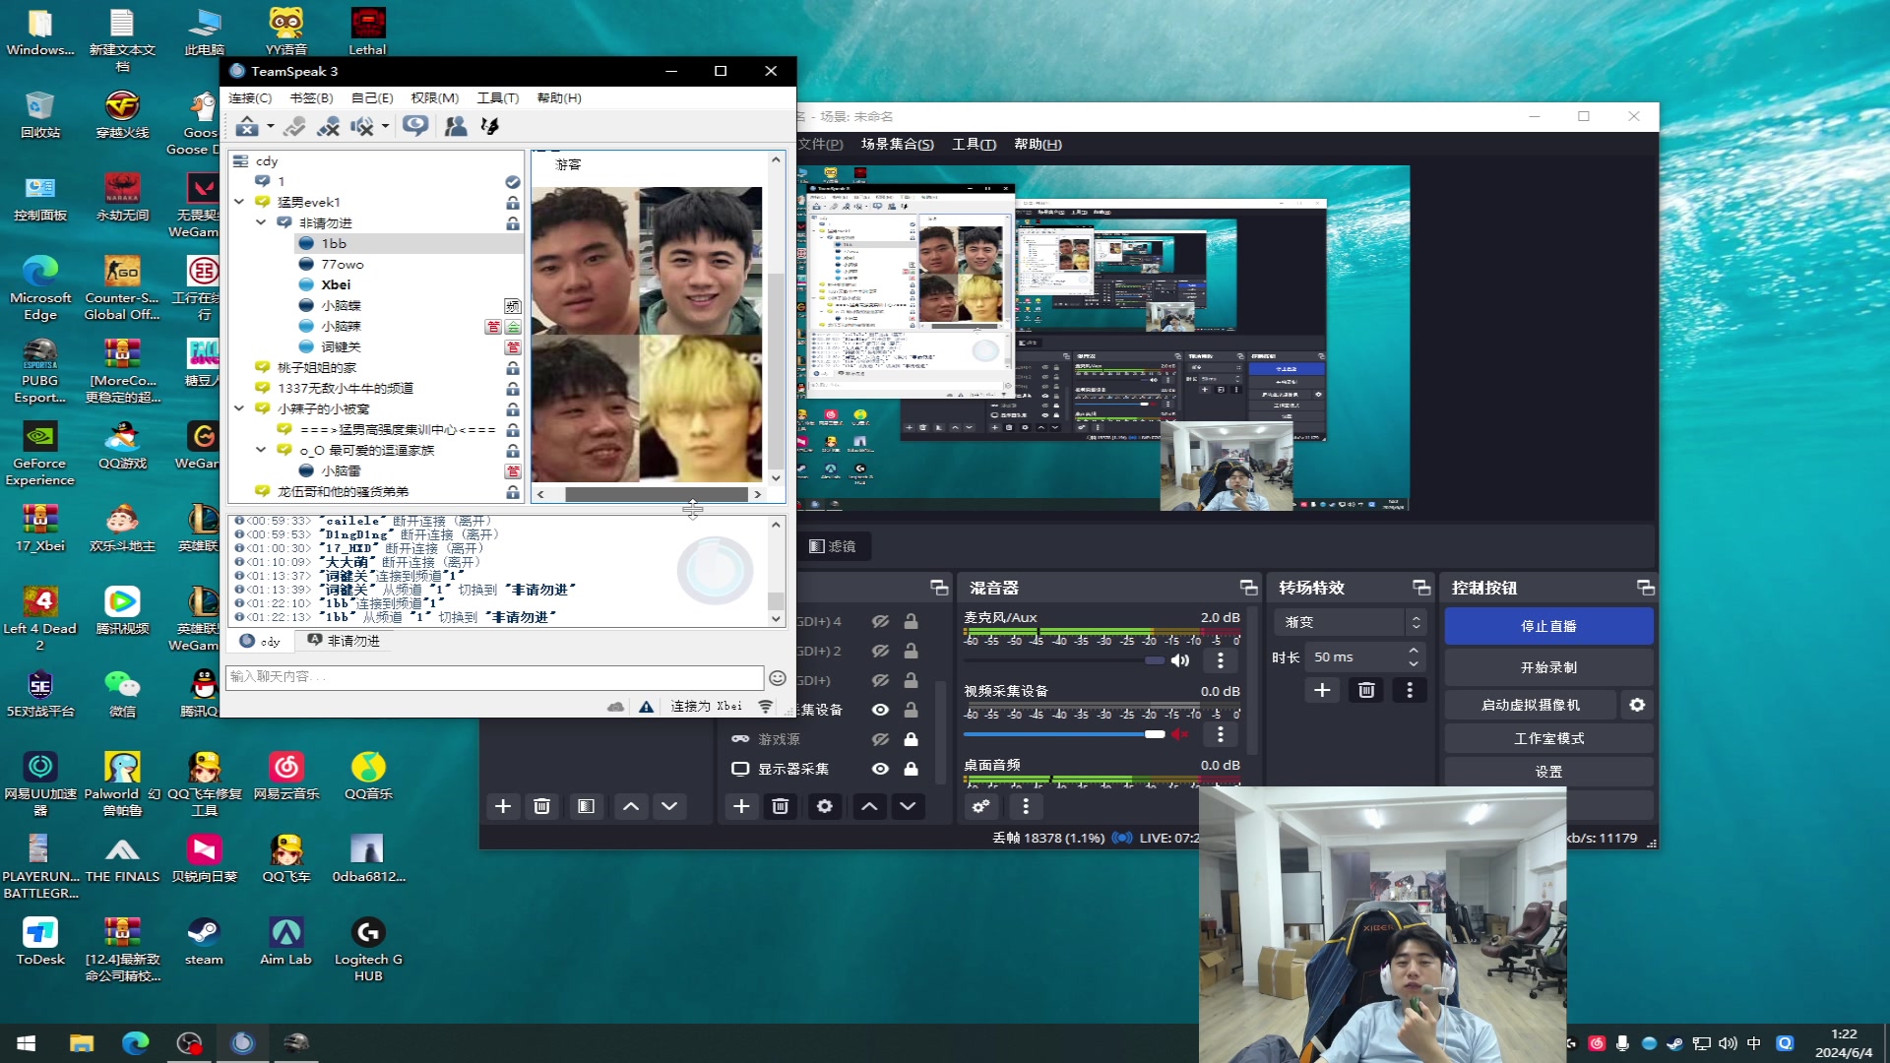The height and width of the screenshot is (1063, 1890).
Task: Open advanced audio properties gear in mixer
Action: [980, 806]
